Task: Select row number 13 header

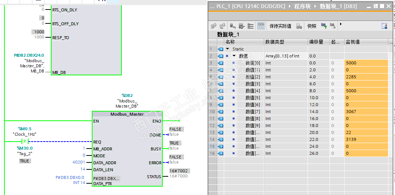Action: click(x=212, y=132)
